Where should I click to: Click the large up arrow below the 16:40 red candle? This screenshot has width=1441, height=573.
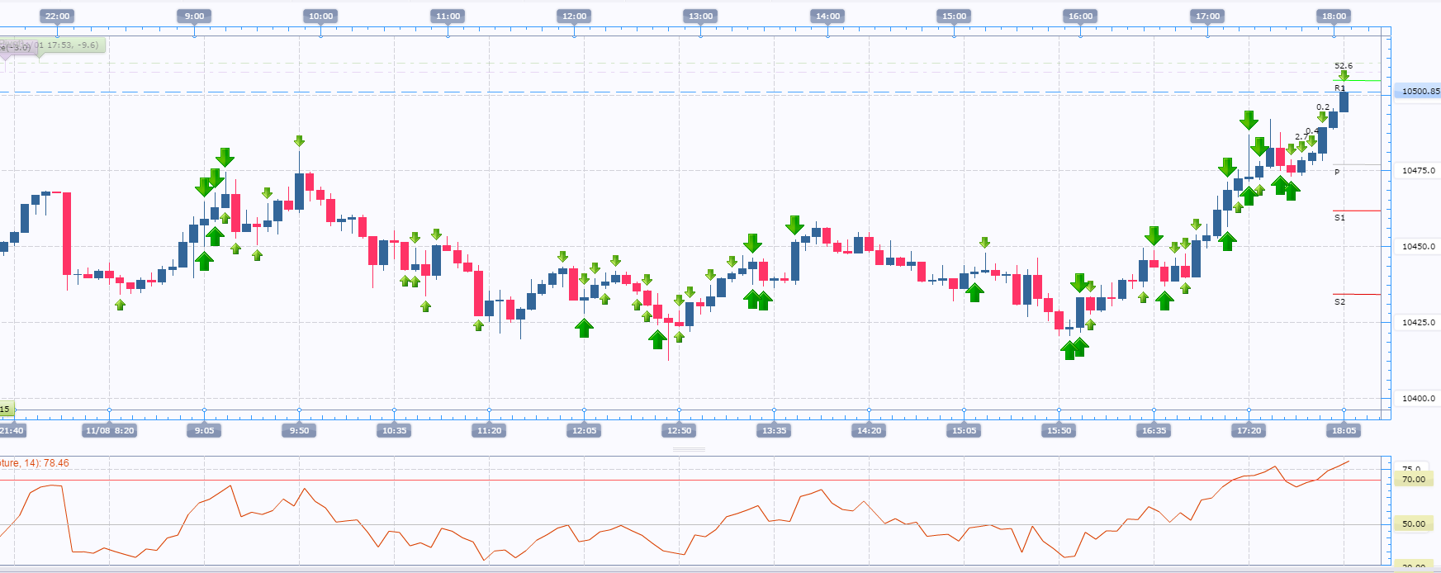[x=1164, y=301]
